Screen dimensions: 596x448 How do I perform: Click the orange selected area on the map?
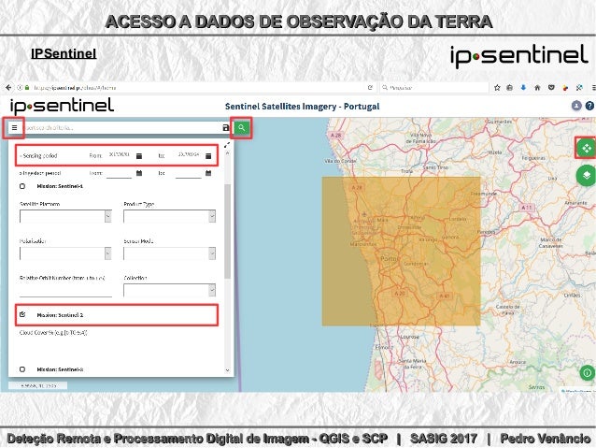click(x=401, y=252)
